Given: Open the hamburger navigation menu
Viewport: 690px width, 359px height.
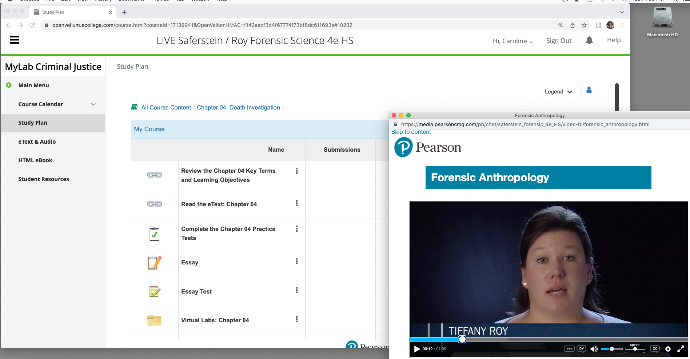Looking at the screenshot, I should click(x=15, y=40).
